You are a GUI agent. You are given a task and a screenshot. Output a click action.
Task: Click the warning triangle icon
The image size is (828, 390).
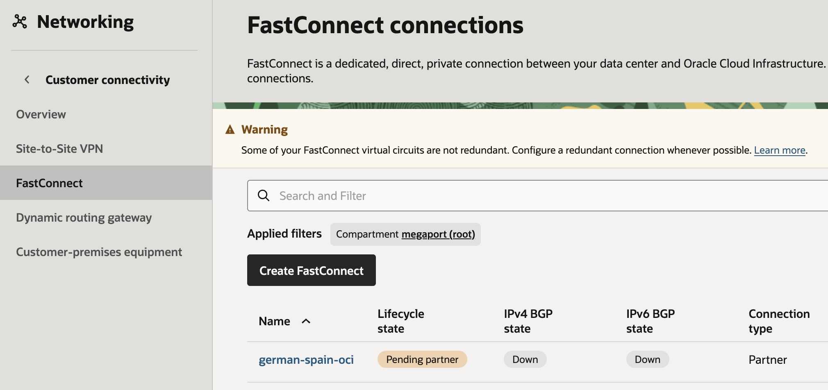pyautogui.click(x=231, y=129)
